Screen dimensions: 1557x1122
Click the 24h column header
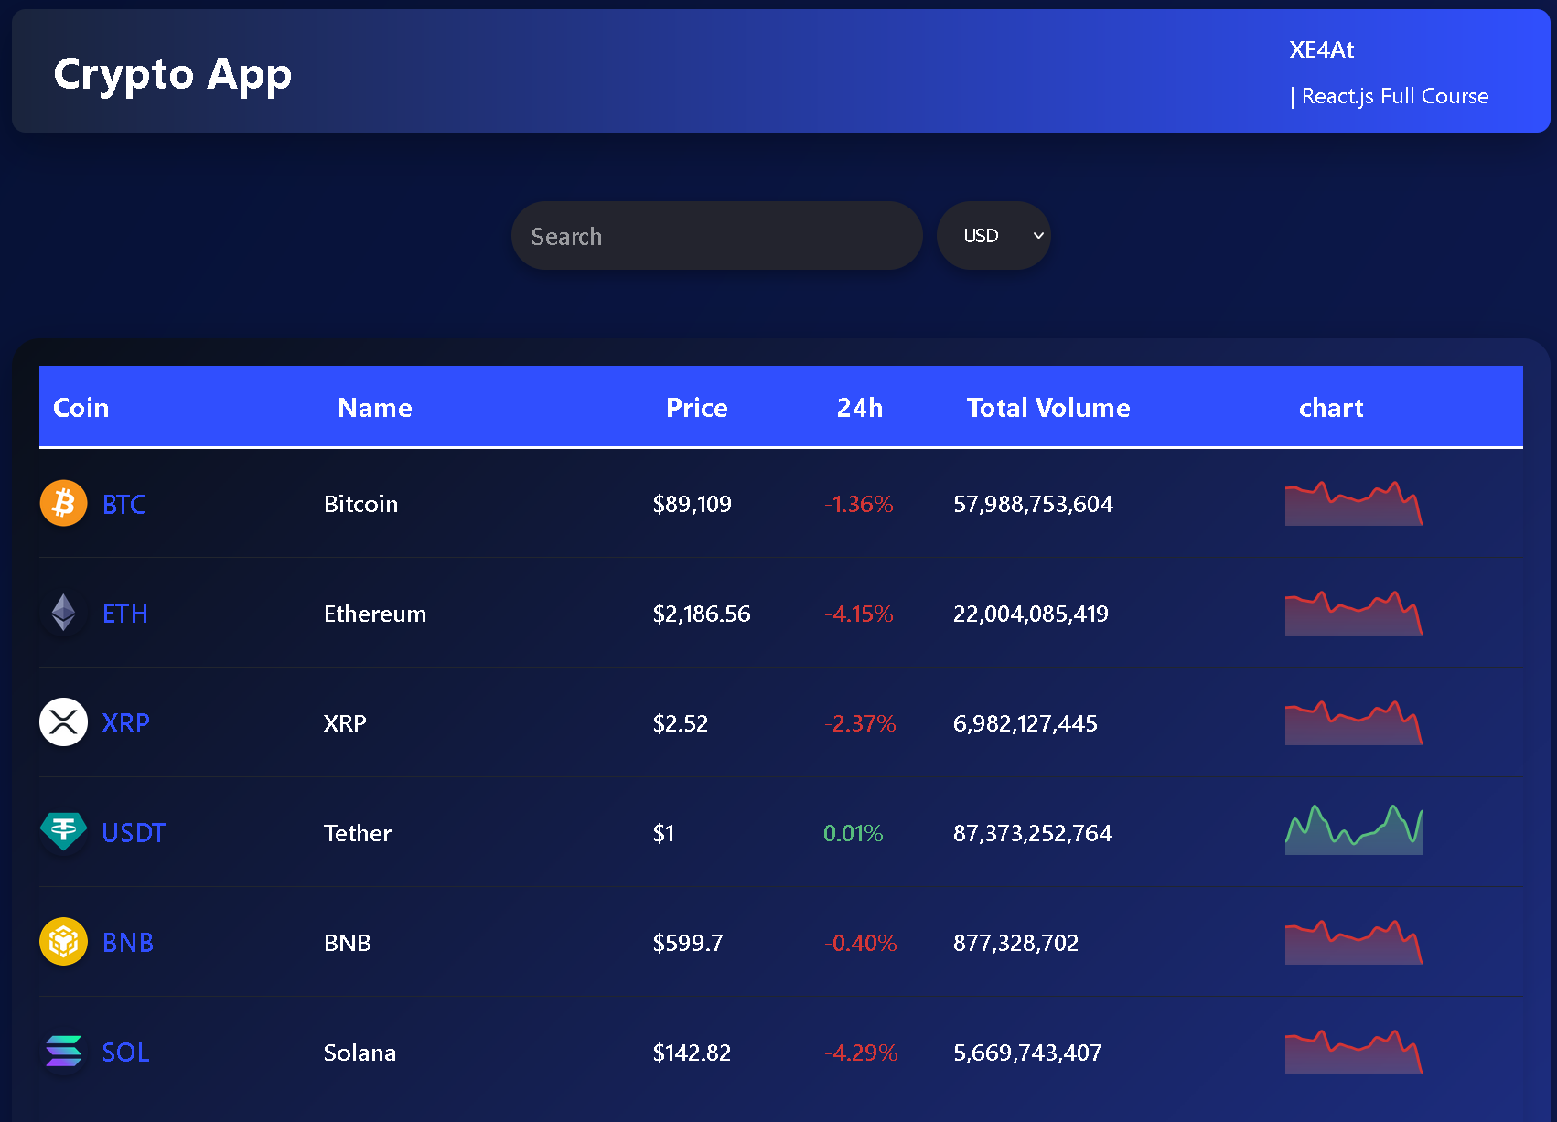point(860,408)
